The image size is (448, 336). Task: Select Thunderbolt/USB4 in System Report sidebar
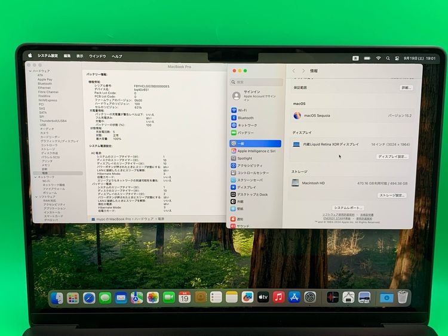pos(53,121)
